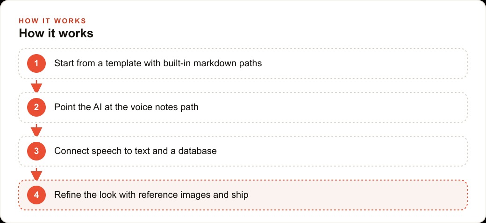
Task: Select the red step 2 number circle
Action: coord(36,107)
